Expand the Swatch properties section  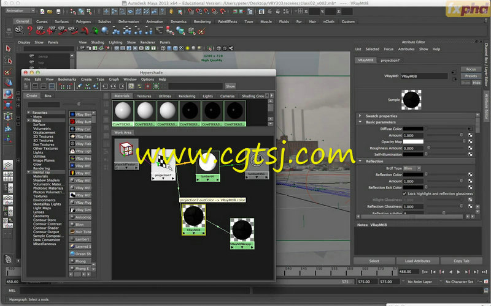360,116
